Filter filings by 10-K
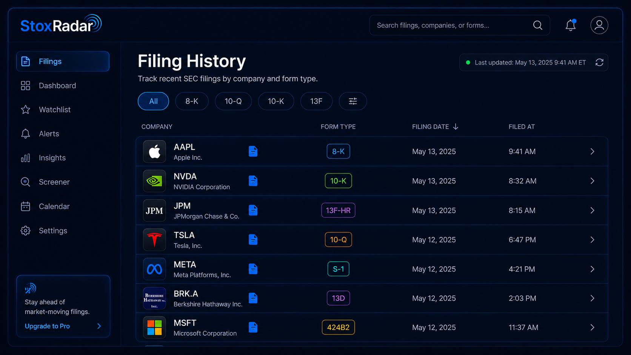The height and width of the screenshot is (355, 631). pos(276,101)
